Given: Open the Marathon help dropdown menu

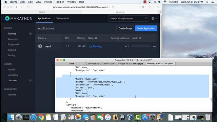Looking at the screenshot, I should 154,18.
